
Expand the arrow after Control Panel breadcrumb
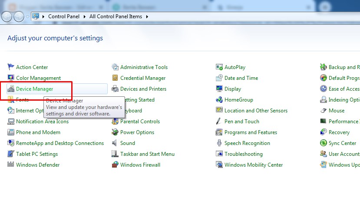85,16
